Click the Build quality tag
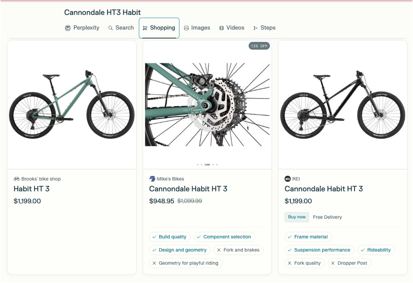 (170, 237)
